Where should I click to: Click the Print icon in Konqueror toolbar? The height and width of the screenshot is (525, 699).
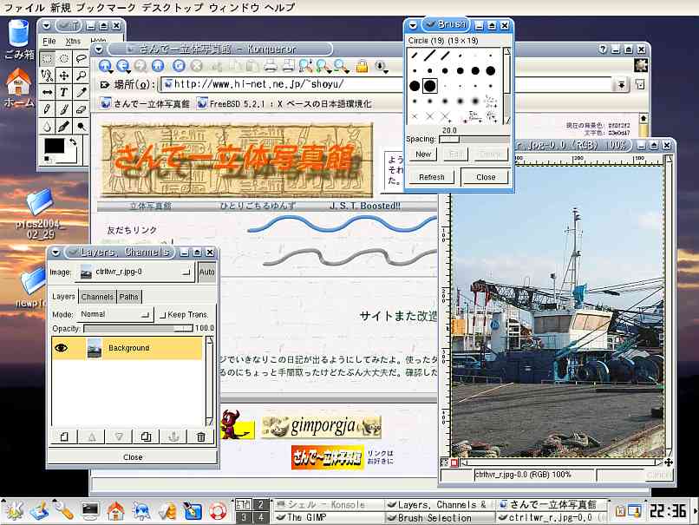pos(271,66)
